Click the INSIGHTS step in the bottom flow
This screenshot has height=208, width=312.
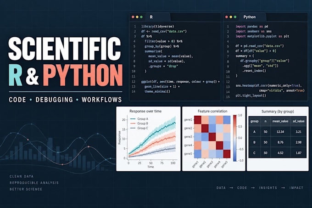[268, 188]
